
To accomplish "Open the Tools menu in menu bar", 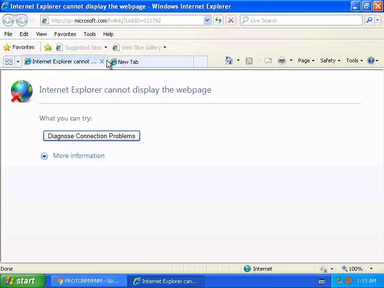I will click(x=90, y=34).
